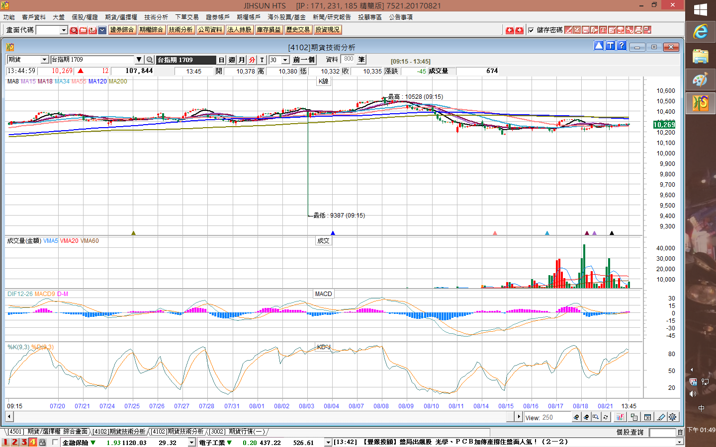
Task: Select the pencil drawing tool at bottom right
Action: pyautogui.click(x=661, y=417)
